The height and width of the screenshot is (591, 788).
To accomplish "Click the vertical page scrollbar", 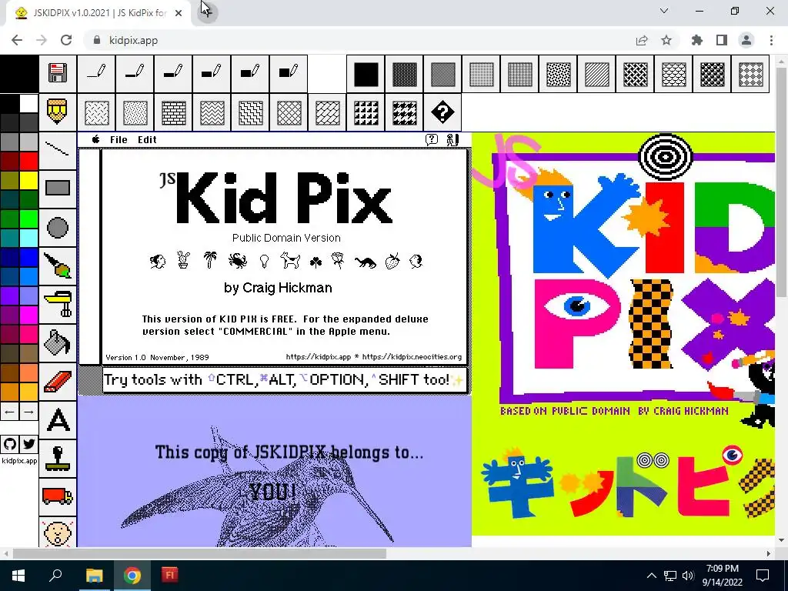I will 782,181.
